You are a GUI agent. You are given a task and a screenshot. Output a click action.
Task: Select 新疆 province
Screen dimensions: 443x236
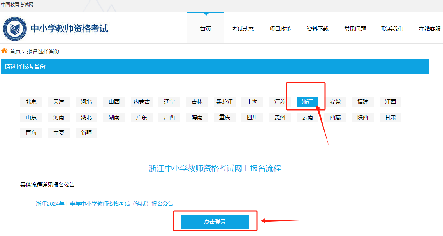(86, 132)
